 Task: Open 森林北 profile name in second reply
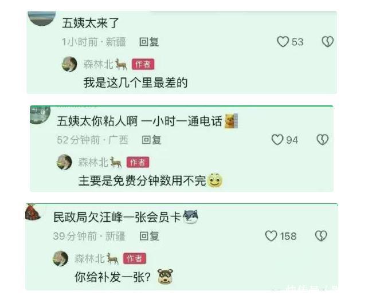click(93, 162)
